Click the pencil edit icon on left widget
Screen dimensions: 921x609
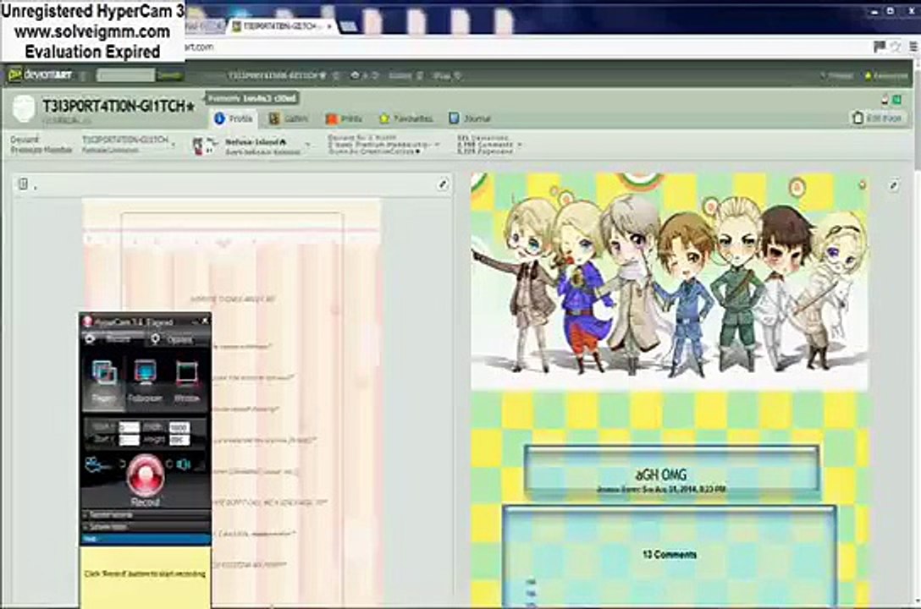point(443,184)
